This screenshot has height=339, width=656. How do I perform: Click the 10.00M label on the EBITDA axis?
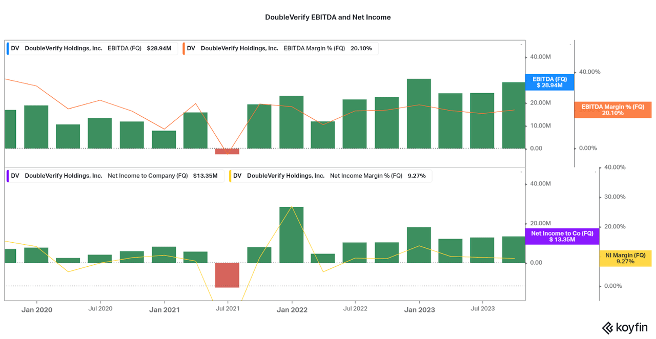point(540,125)
